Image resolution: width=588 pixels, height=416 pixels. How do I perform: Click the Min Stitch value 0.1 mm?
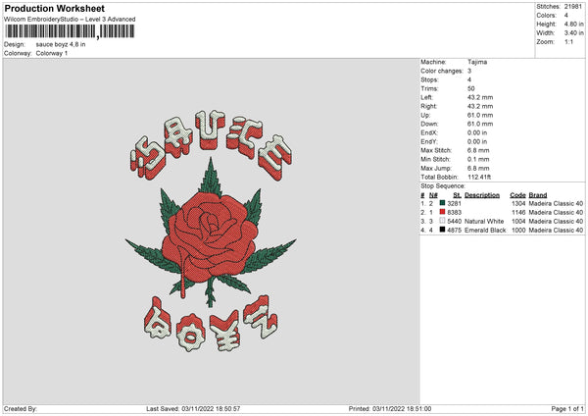tap(478, 159)
